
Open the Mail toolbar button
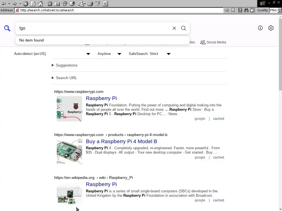pyautogui.click(x=81, y=4)
